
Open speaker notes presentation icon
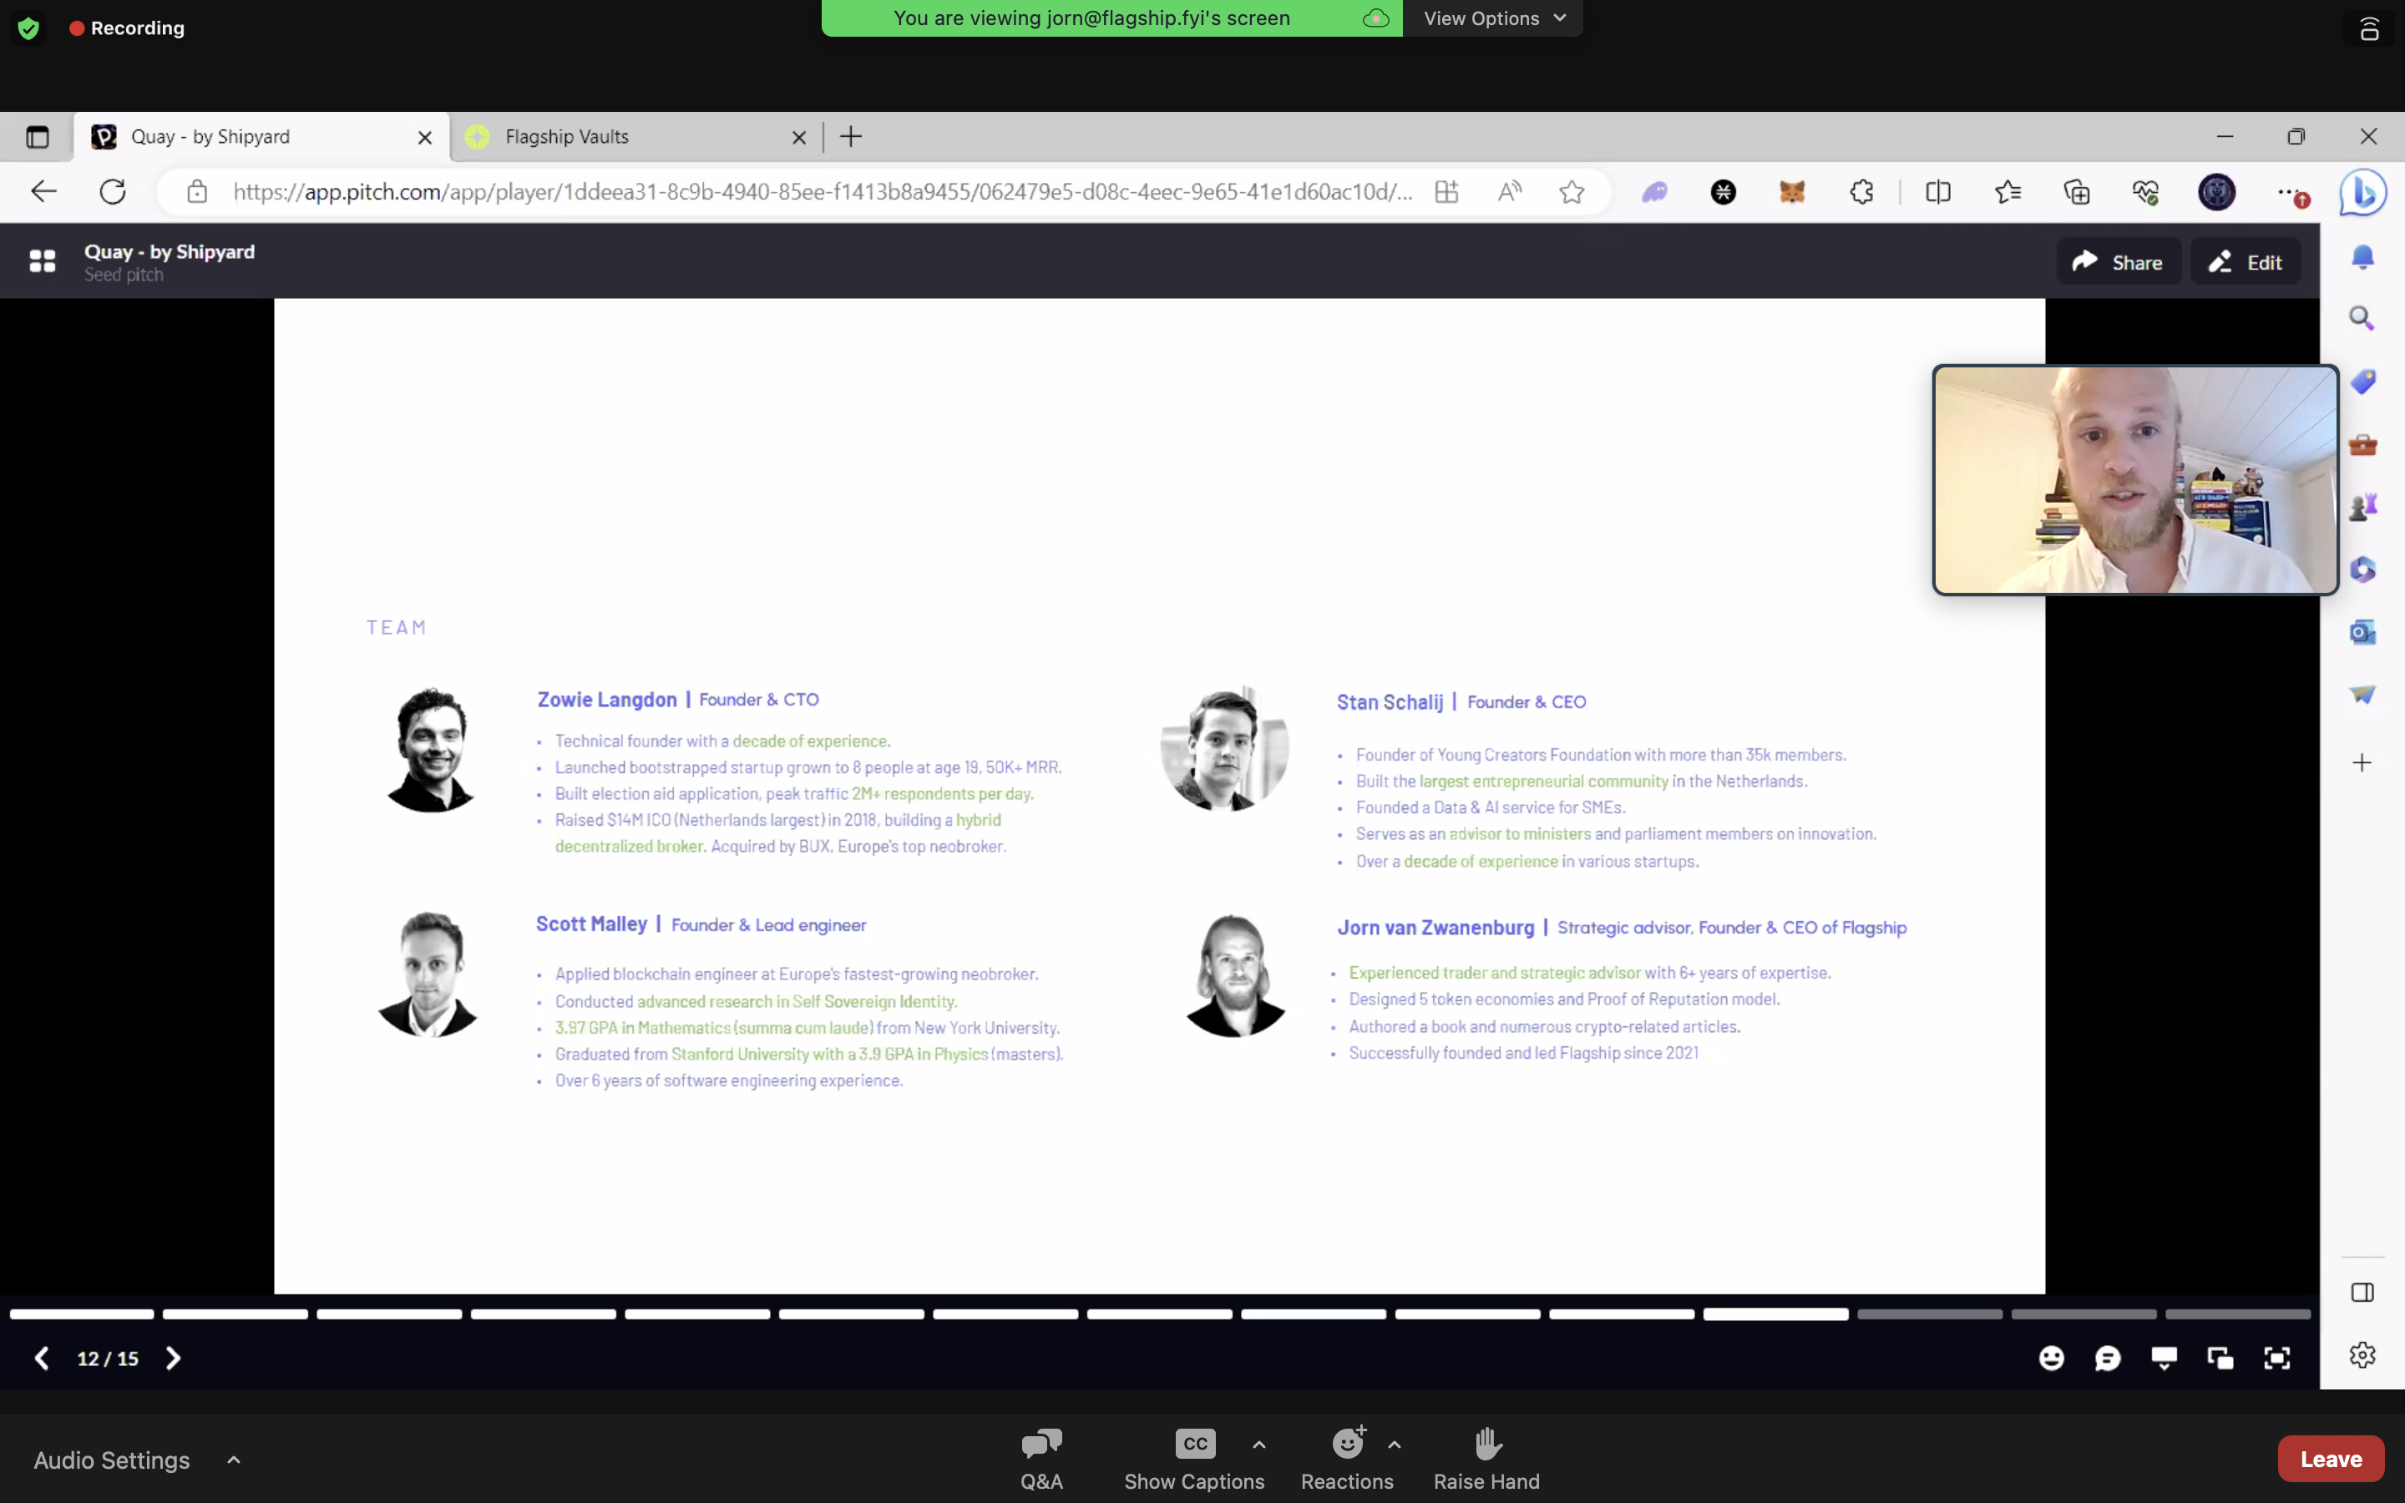coord(2164,1358)
